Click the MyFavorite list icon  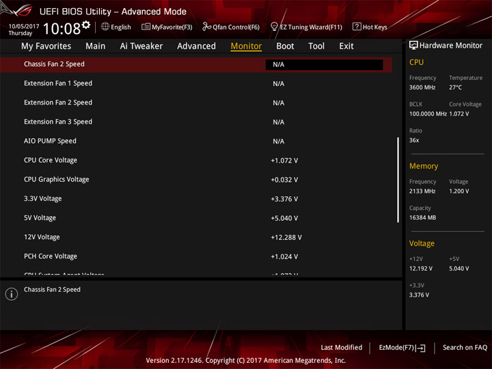tap(146, 27)
